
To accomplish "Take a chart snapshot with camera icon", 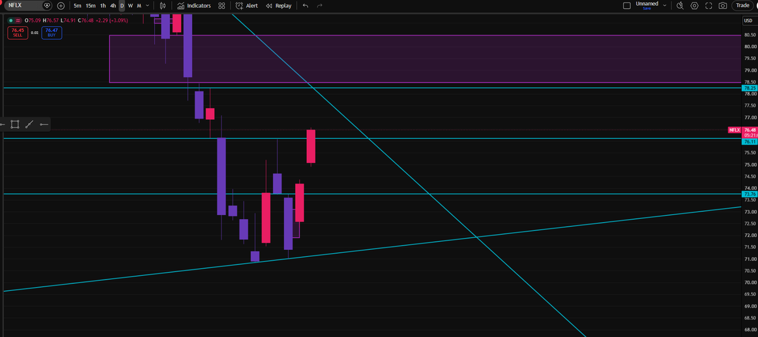I will pyautogui.click(x=723, y=6).
